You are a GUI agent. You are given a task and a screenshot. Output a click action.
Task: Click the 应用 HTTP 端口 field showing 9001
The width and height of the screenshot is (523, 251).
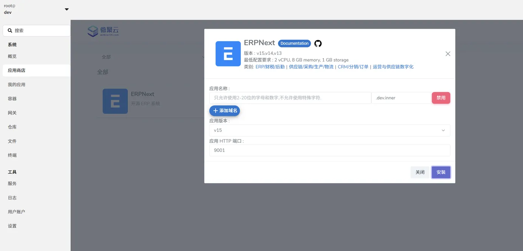(x=329, y=150)
